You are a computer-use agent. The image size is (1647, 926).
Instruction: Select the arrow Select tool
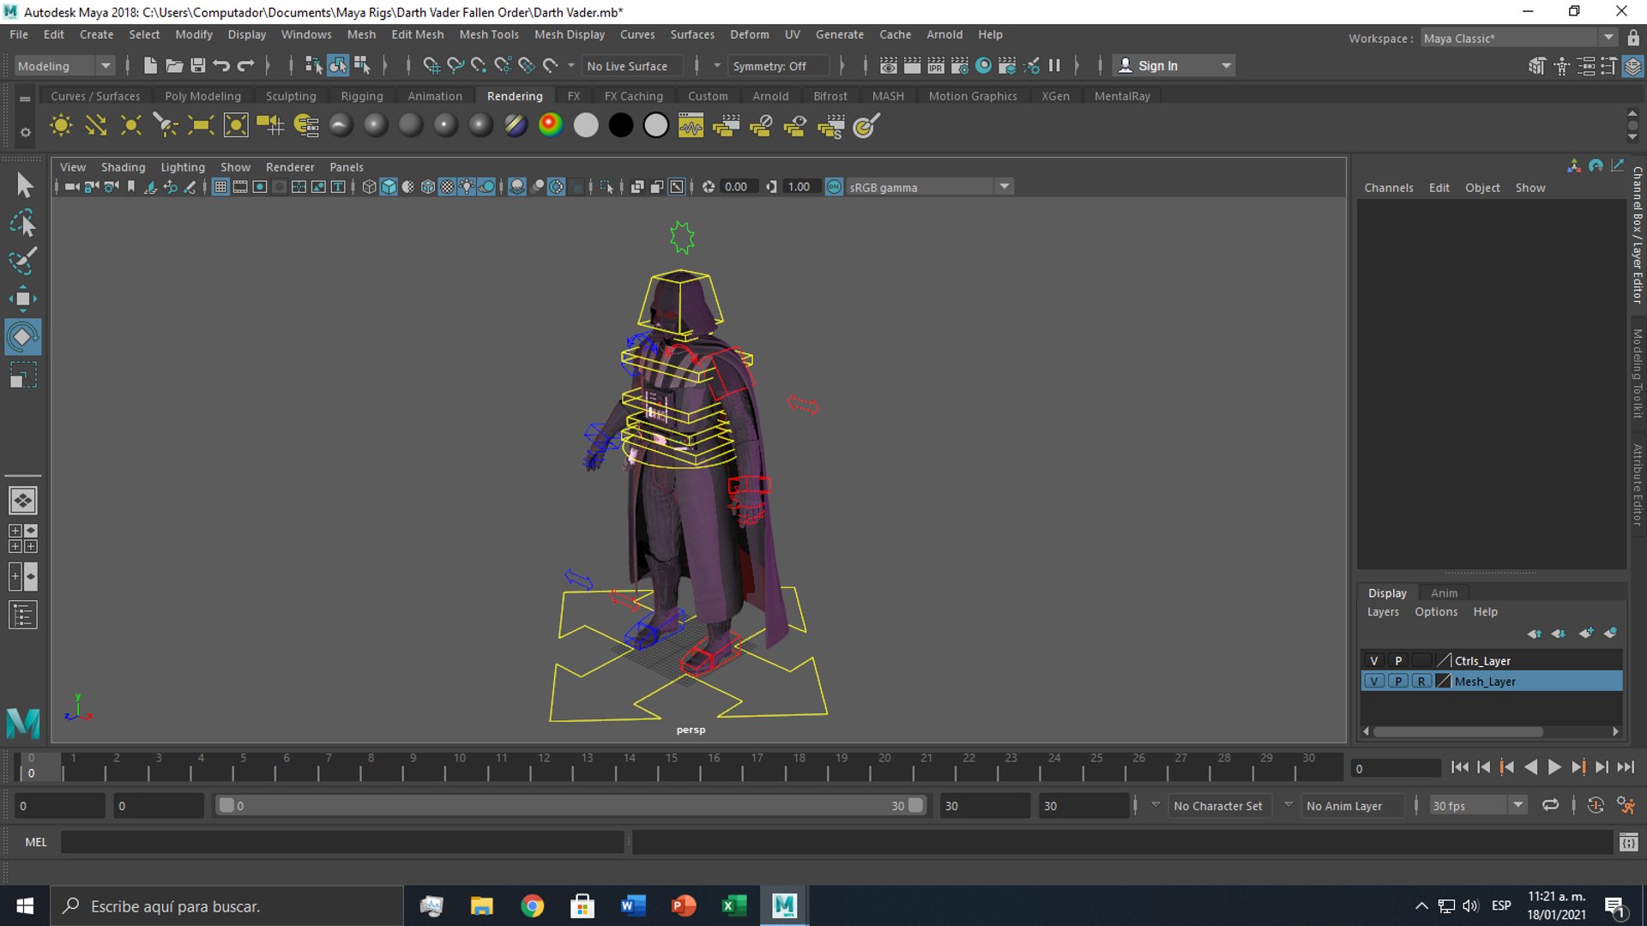coord(24,184)
